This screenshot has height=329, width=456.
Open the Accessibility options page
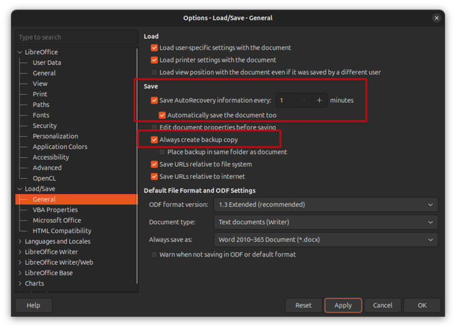point(51,157)
